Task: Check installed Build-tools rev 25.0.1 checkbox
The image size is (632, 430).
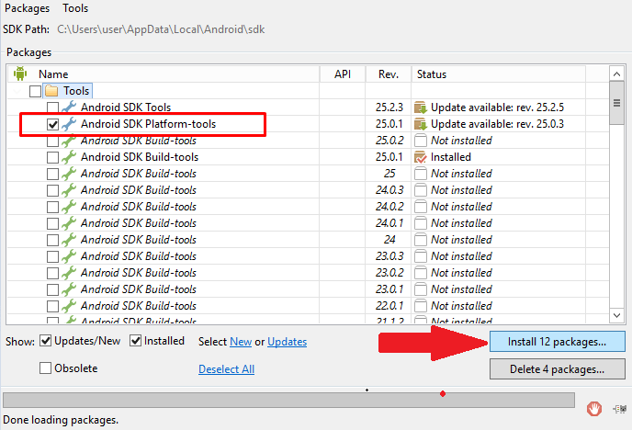Action: click(52, 157)
